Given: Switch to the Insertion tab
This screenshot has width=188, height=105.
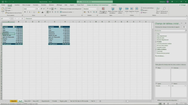Looking at the screenshot, I should [17, 5].
